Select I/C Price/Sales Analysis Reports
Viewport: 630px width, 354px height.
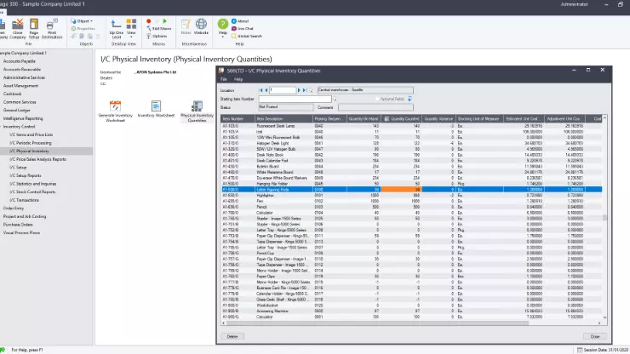[37, 159]
